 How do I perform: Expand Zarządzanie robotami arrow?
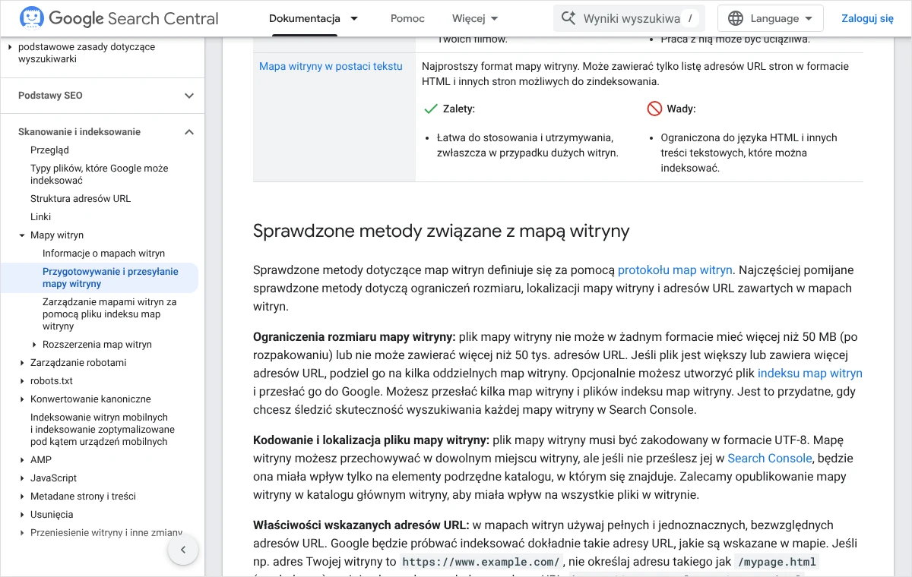tap(23, 363)
